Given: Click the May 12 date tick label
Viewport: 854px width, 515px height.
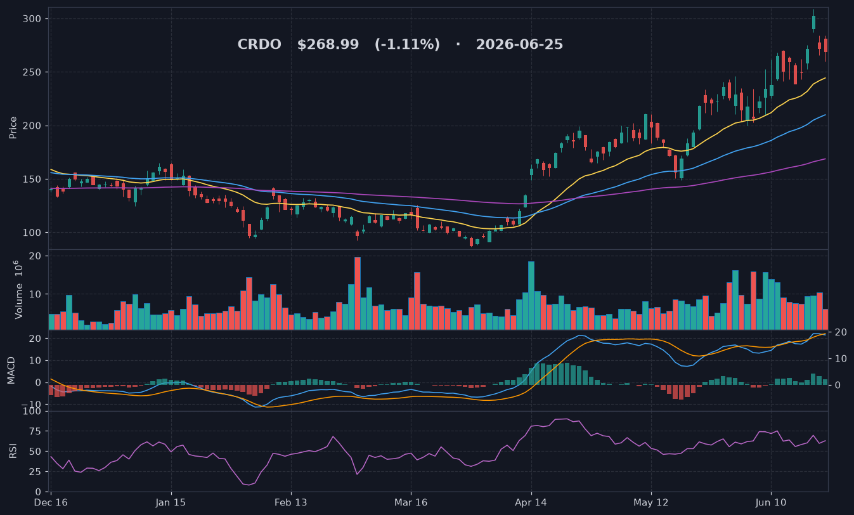Looking at the screenshot, I should click(651, 502).
